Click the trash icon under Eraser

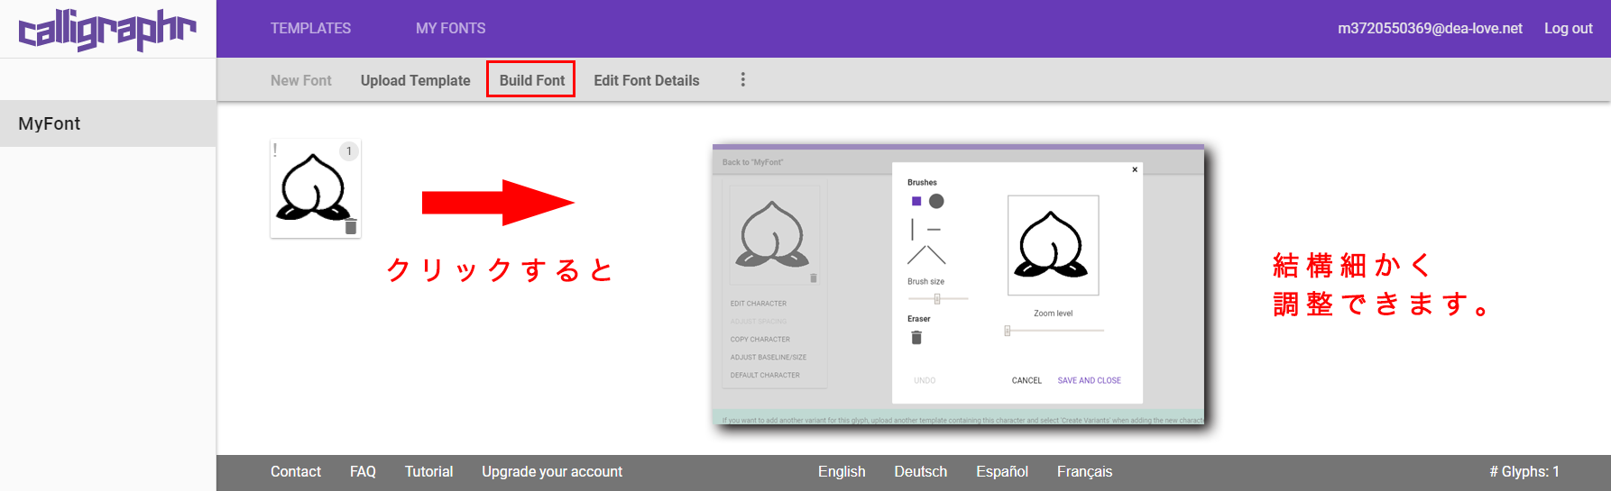coord(916,338)
